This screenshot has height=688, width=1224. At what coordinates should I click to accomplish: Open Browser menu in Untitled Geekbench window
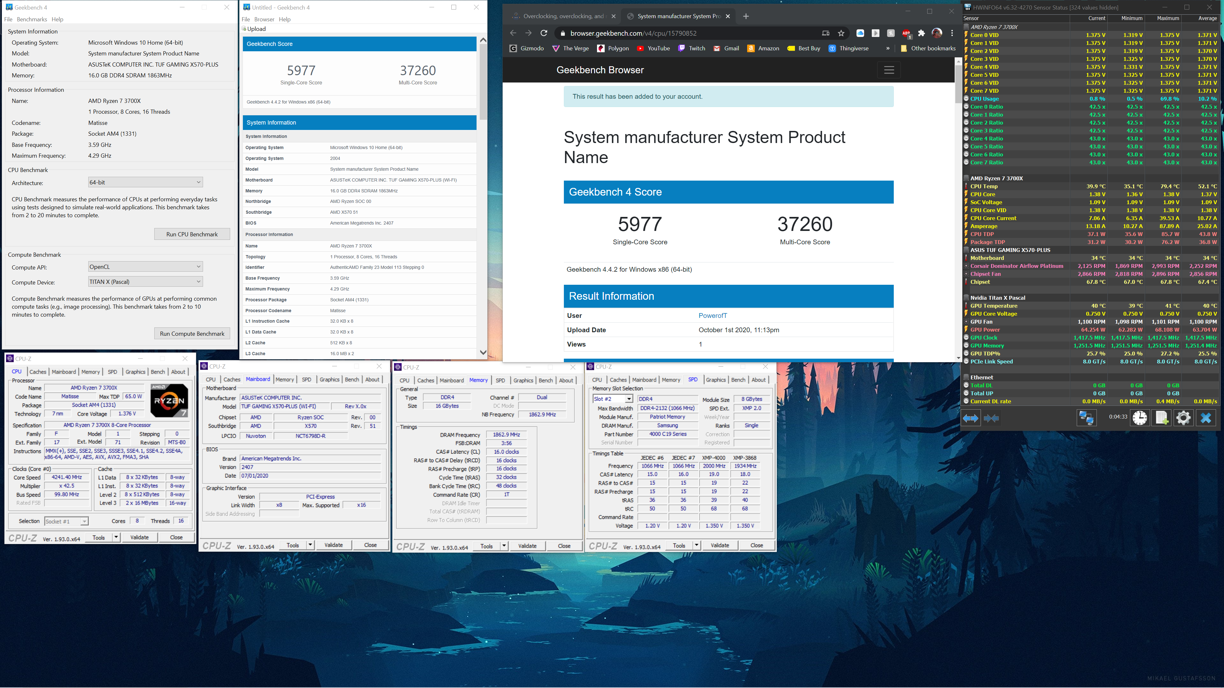coord(264,19)
